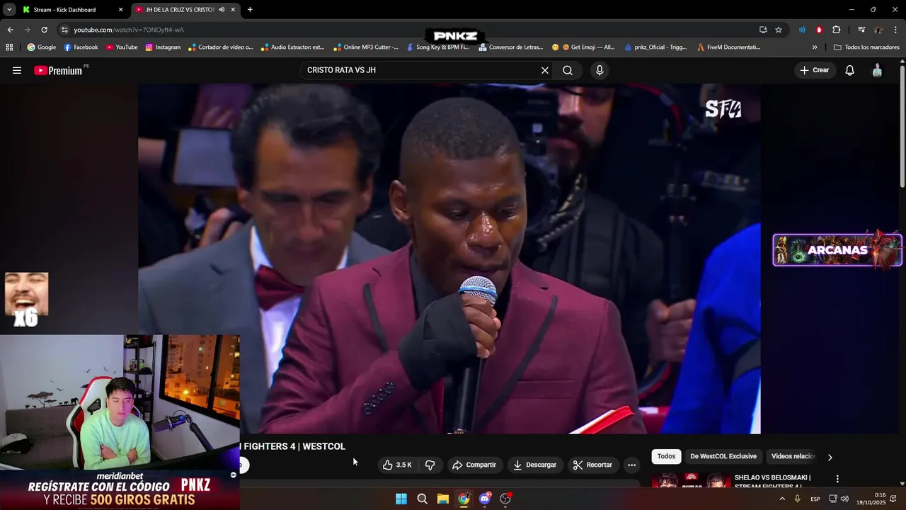
Task: Go to YouTube Premium home logo
Action: click(x=58, y=70)
